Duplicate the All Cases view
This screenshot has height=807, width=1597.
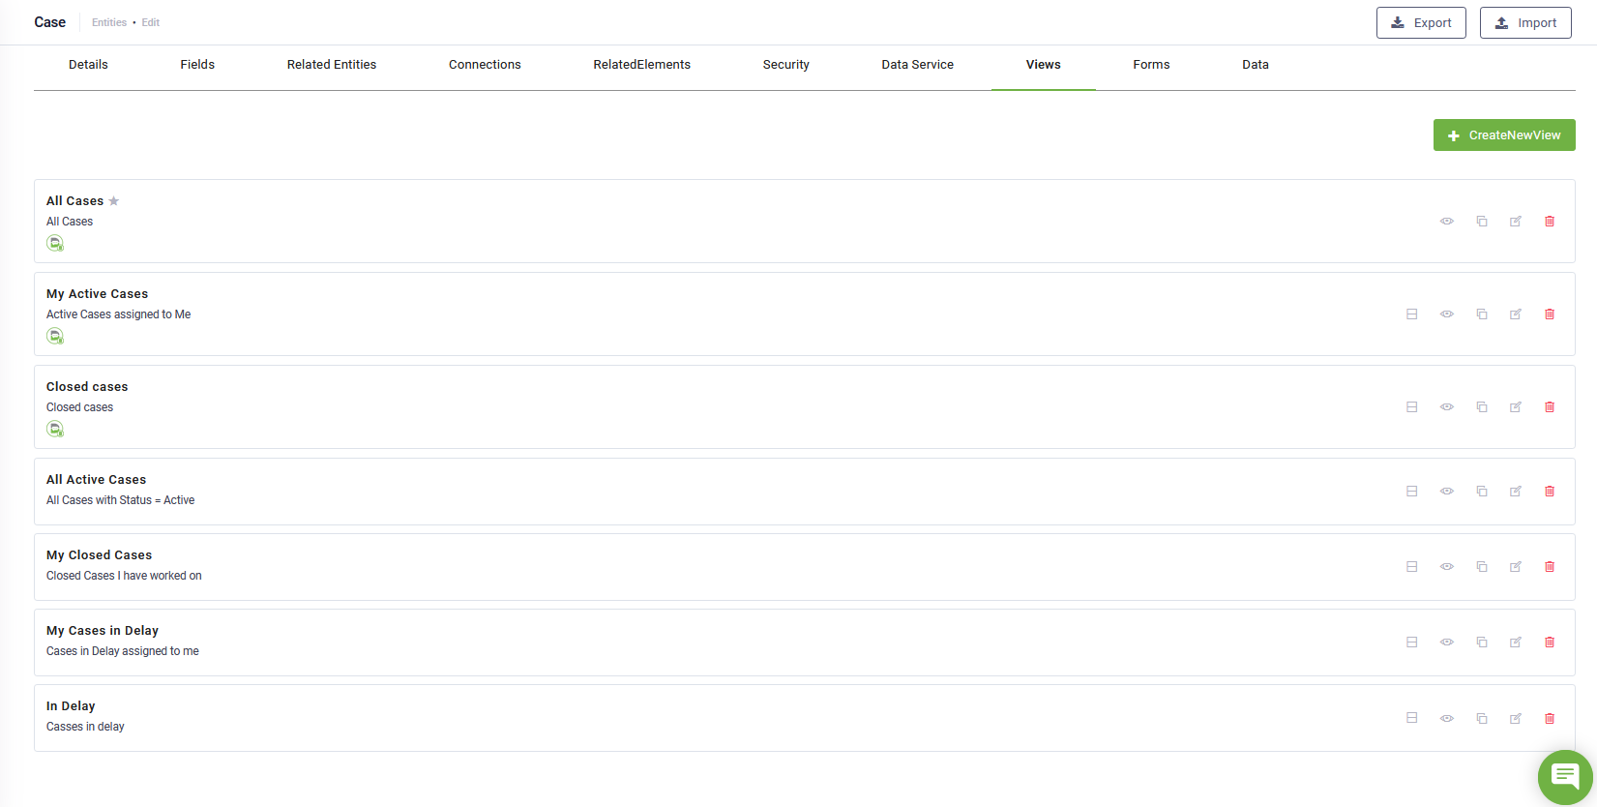pos(1481,222)
